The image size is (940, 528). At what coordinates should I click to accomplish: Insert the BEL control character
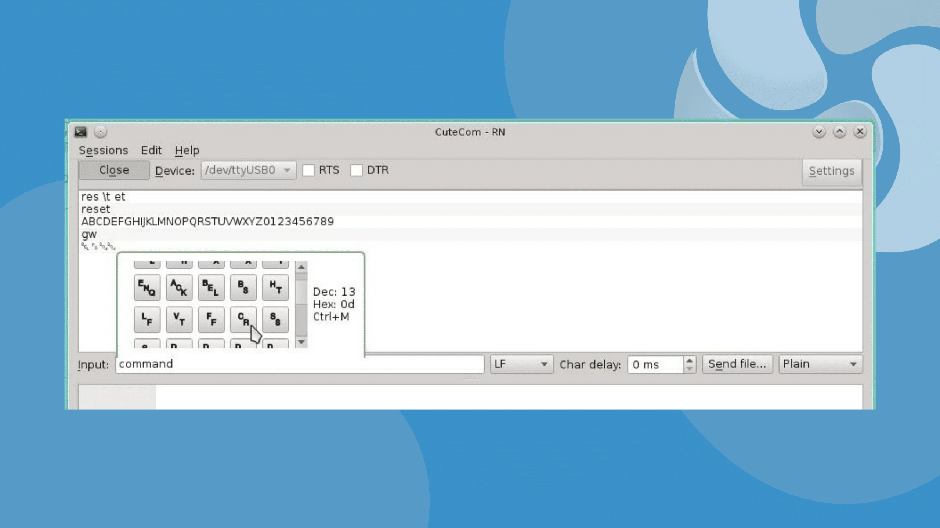tap(211, 287)
